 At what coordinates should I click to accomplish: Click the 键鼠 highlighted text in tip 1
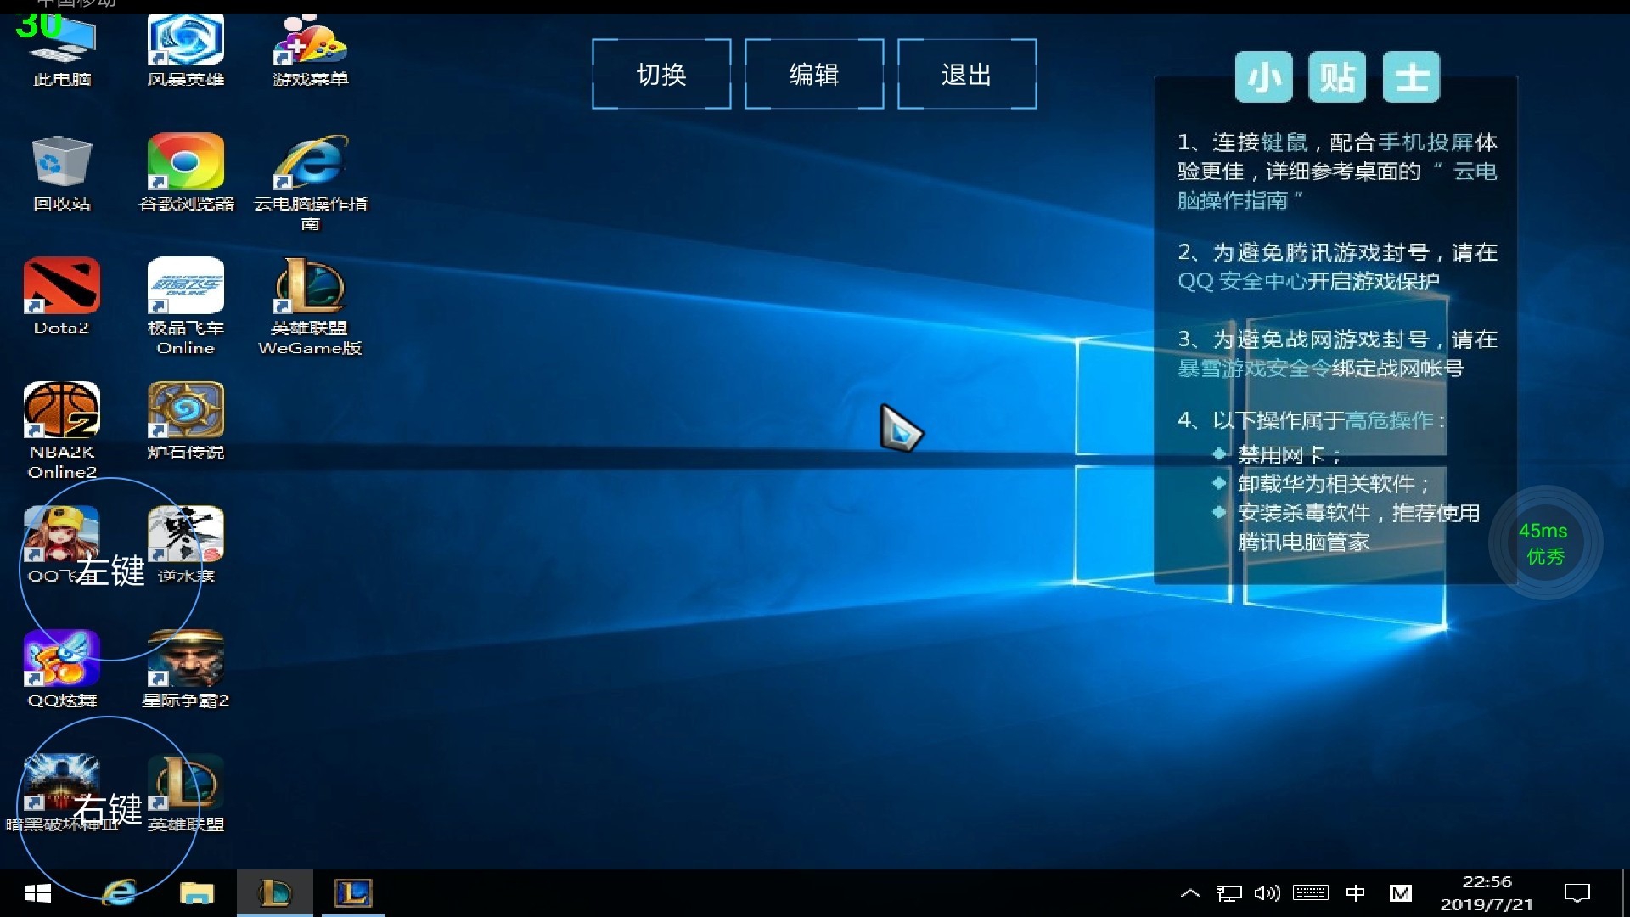point(1284,143)
